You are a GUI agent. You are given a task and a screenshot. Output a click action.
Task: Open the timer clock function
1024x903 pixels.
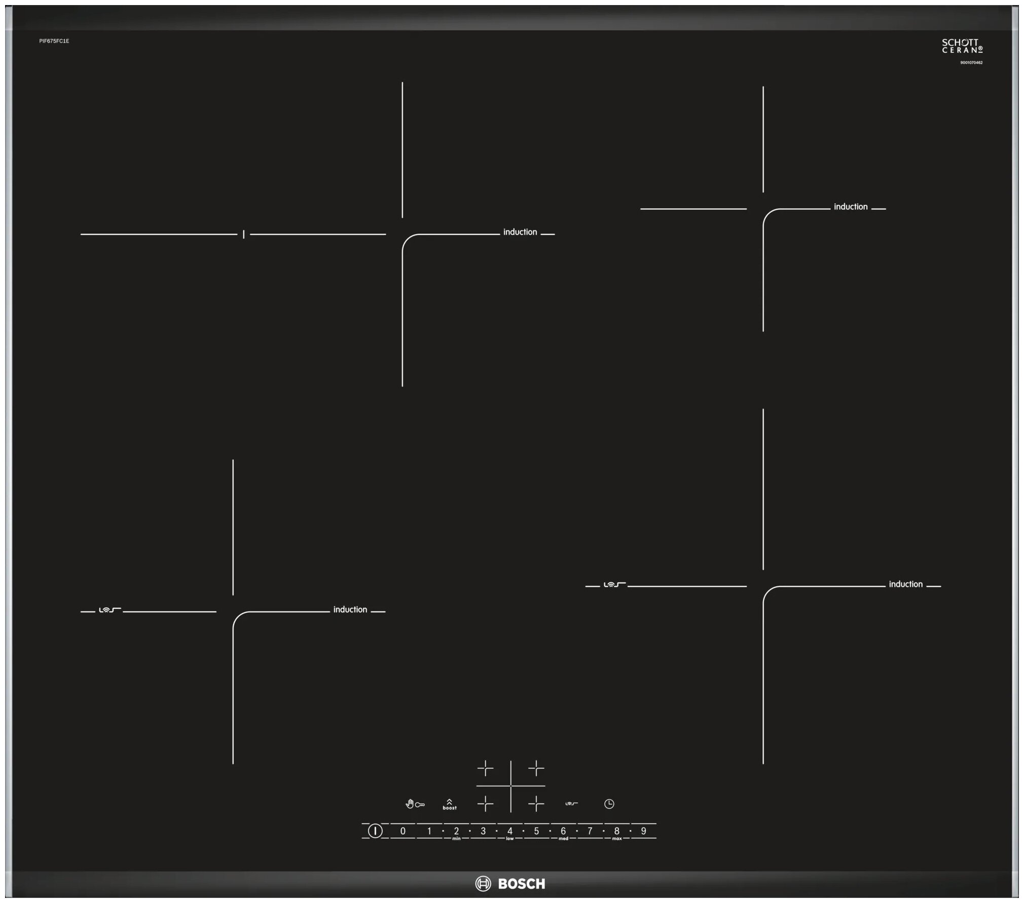[609, 804]
